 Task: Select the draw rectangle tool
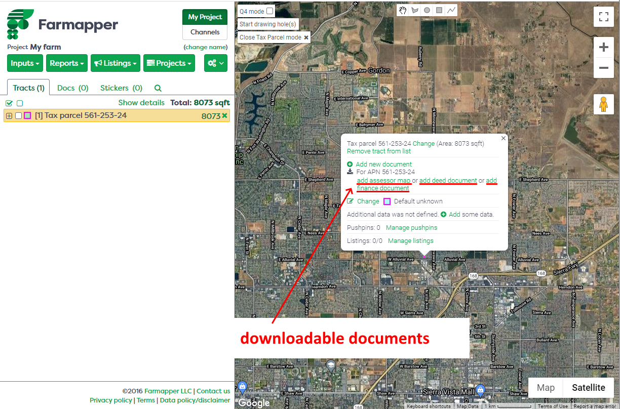(x=439, y=10)
